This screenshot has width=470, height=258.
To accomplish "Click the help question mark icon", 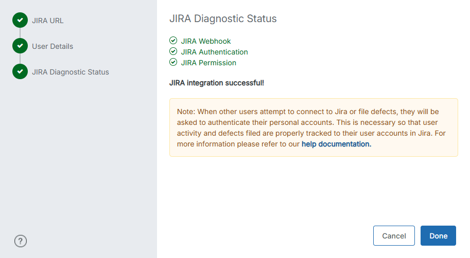I will click(x=21, y=241).
